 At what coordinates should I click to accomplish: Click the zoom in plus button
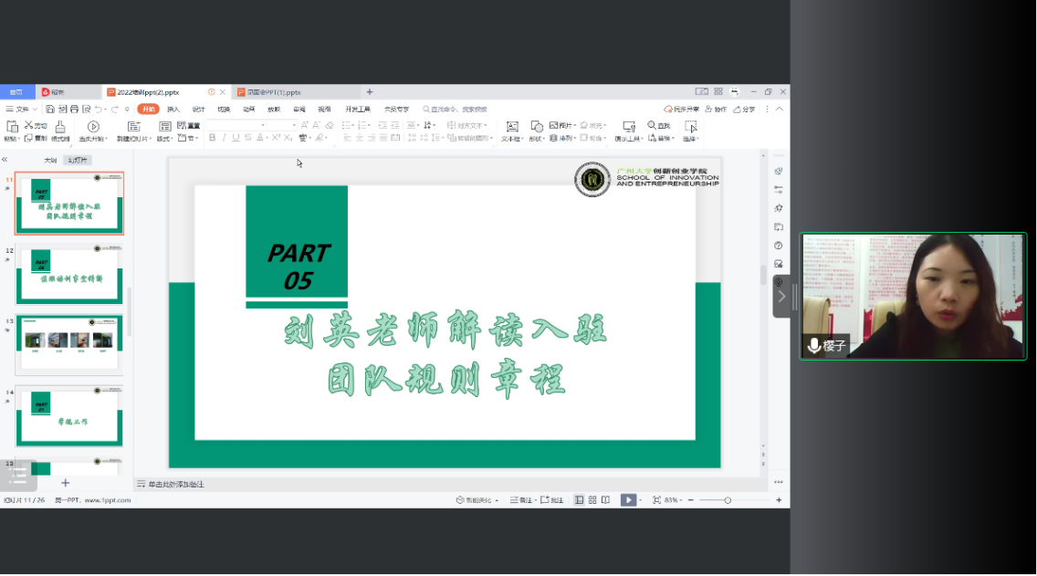[x=779, y=500]
